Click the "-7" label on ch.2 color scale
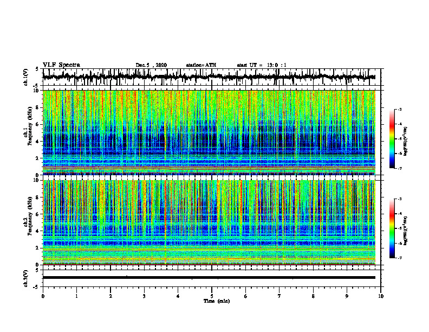This screenshot has height=332, width=429. [x=400, y=258]
